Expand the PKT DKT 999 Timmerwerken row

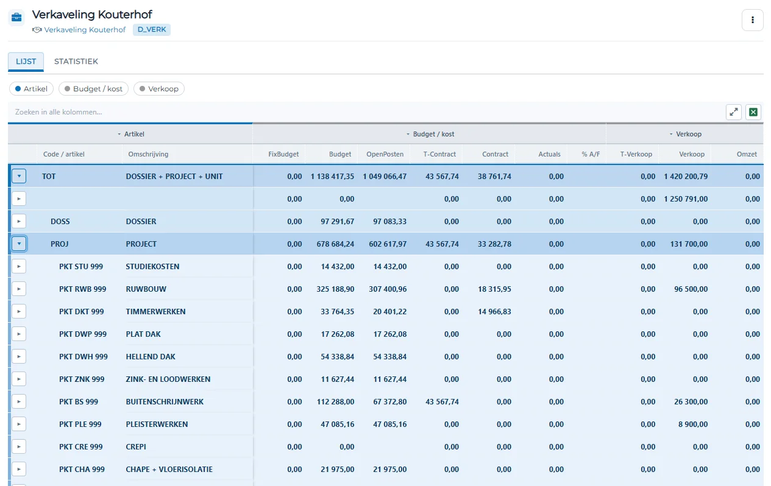coord(19,312)
